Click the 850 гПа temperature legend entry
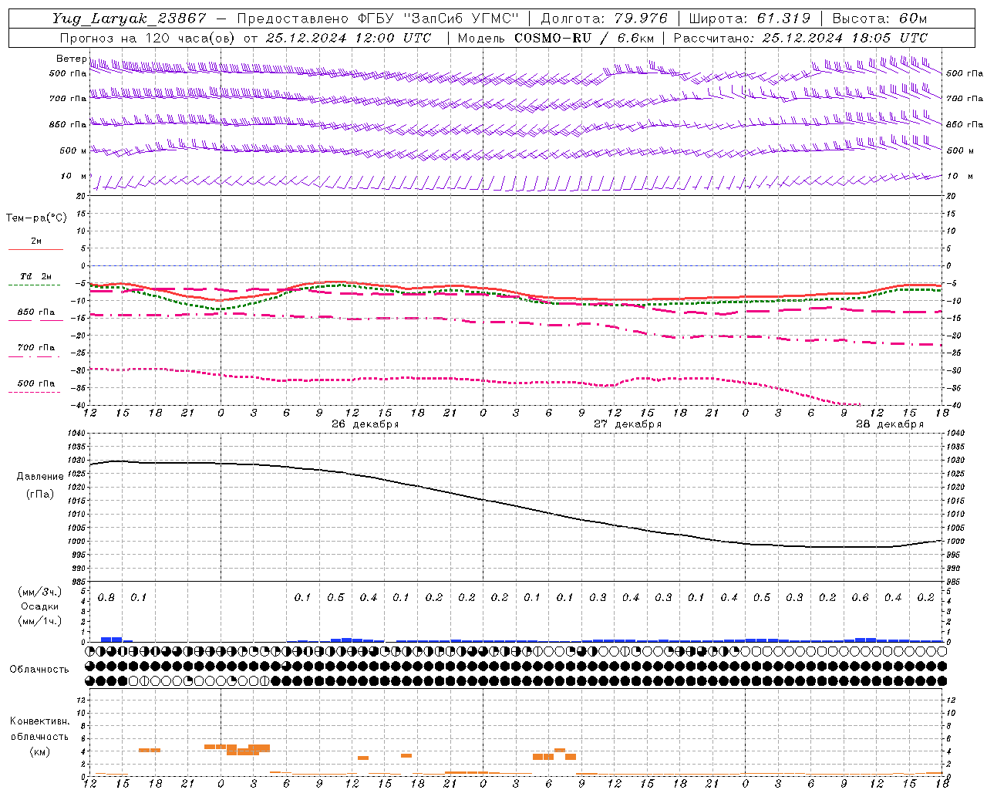Viewport: 987px width, 790px height. (36, 312)
